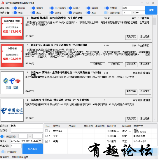The width and height of the screenshot is (159, 160).
Task: Click 直达链接 for result 2 好价汇总
Action: coord(145,65)
